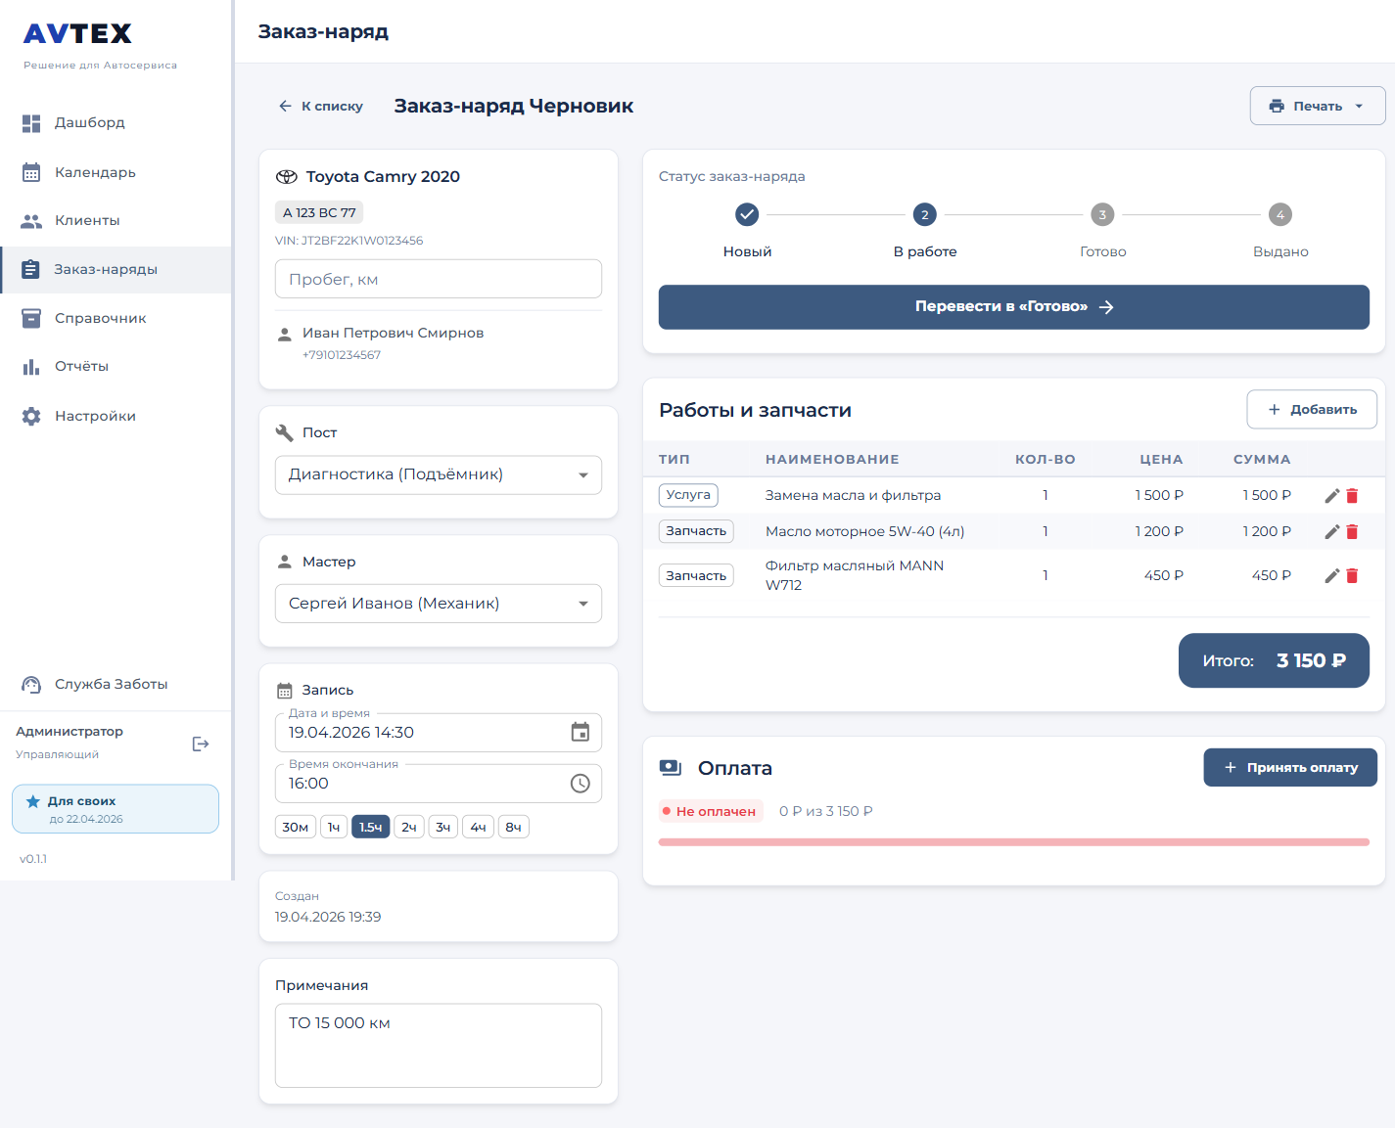Viewport: 1395px width, 1128px height.
Task: Click edit pencil for Замена масла и фильтра
Action: pyautogui.click(x=1331, y=496)
